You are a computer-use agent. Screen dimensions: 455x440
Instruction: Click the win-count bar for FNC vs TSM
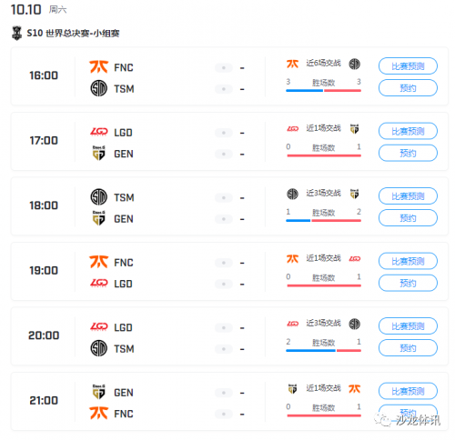tap(323, 91)
